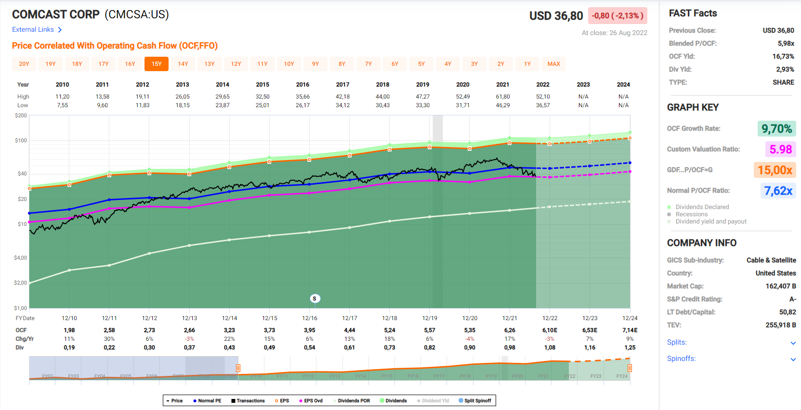Viewport: 801px width, 410px height.
Task: Click the Recessions grey dot
Action: [x=669, y=214]
